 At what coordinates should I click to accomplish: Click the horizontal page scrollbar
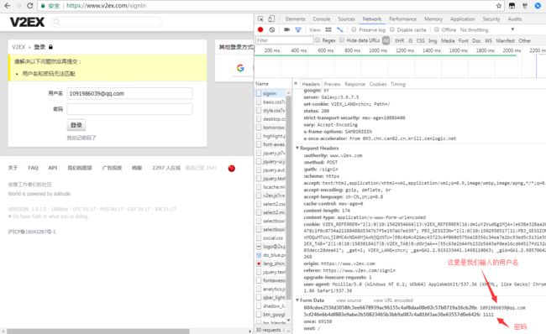(x=97, y=331)
